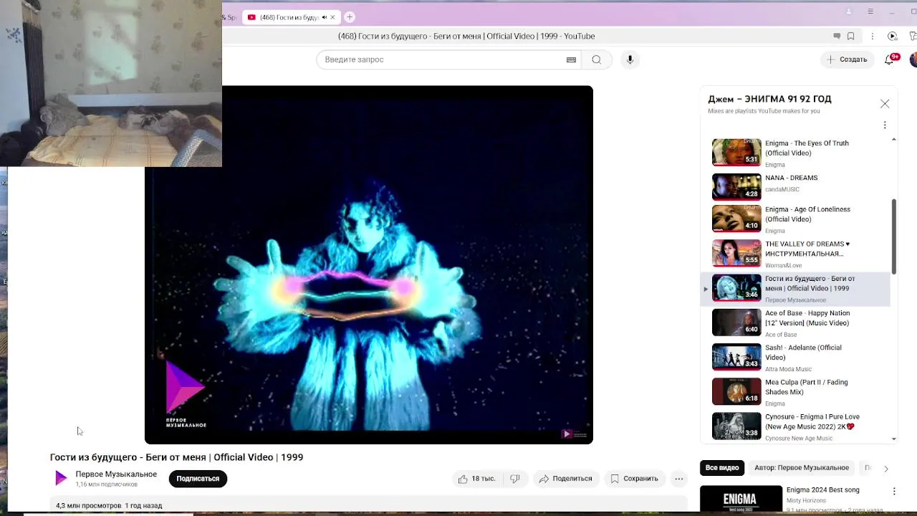Image resolution: width=917 pixels, height=516 pixels.
Task: Close the ЭНИГМА 91 92 ГОД mix panel
Action: tap(885, 104)
